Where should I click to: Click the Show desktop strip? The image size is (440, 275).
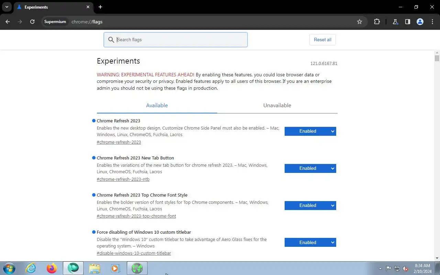point(437,268)
